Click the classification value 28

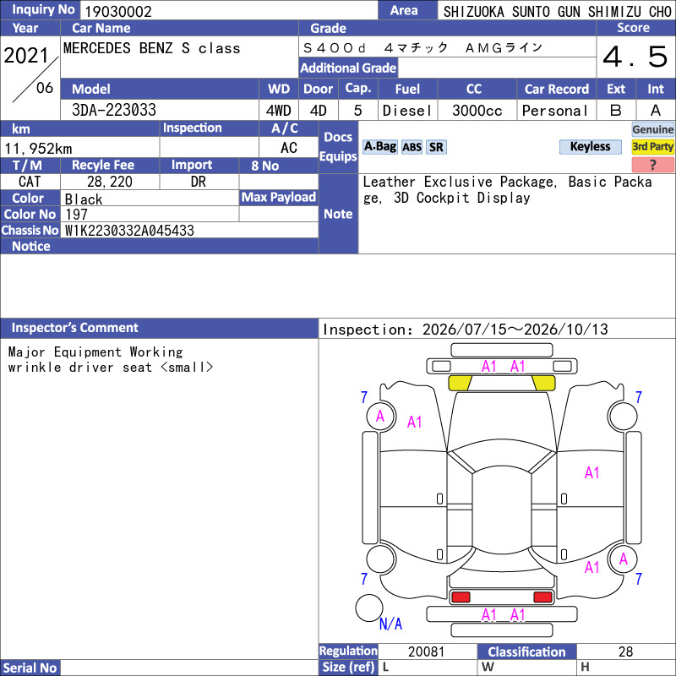point(625,651)
